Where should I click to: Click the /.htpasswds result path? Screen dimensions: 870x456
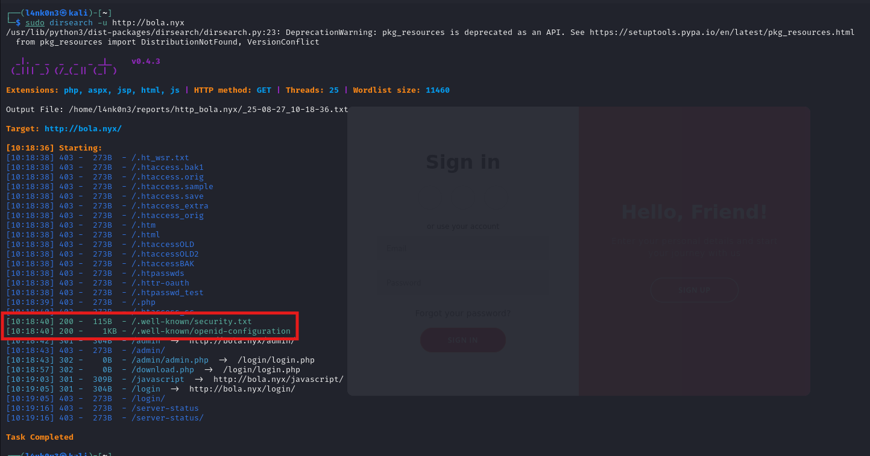coord(158,273)
